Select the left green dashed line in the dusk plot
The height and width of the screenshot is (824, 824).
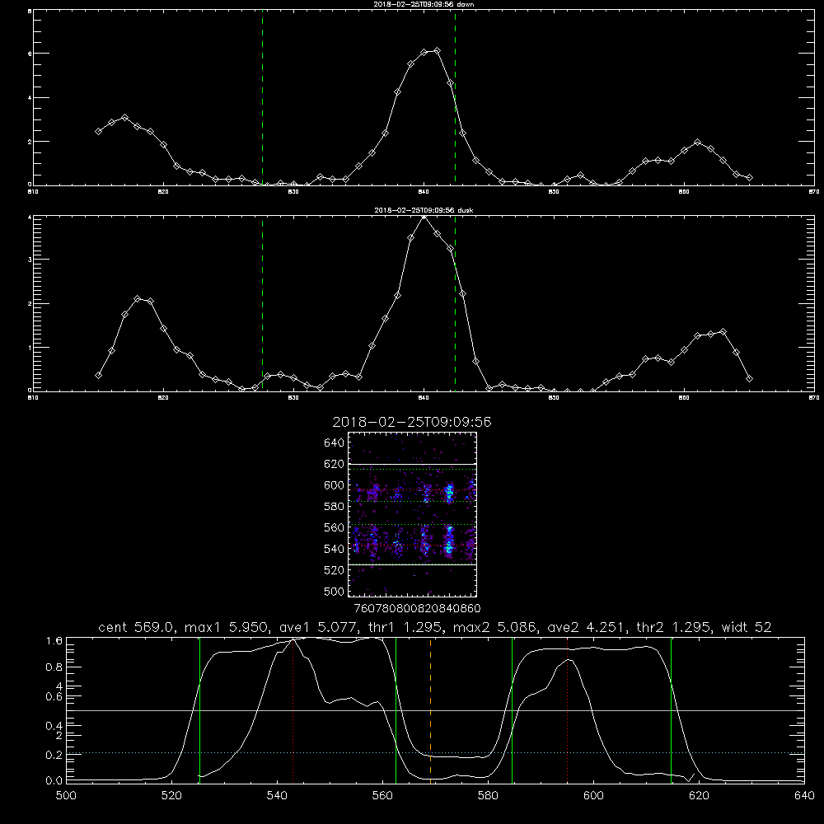pyautogui.click(x=262, y=303)
